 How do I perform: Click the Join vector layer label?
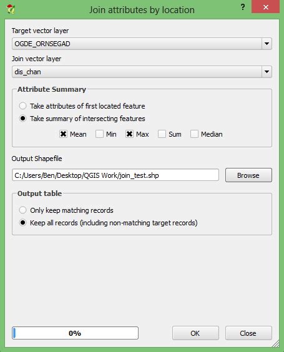tap(36, 59)
